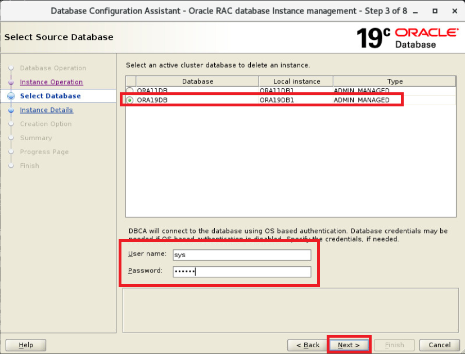Click the Select Database step bullet icon
Screen dimensions: 465x354
click(x=11, y=96)
